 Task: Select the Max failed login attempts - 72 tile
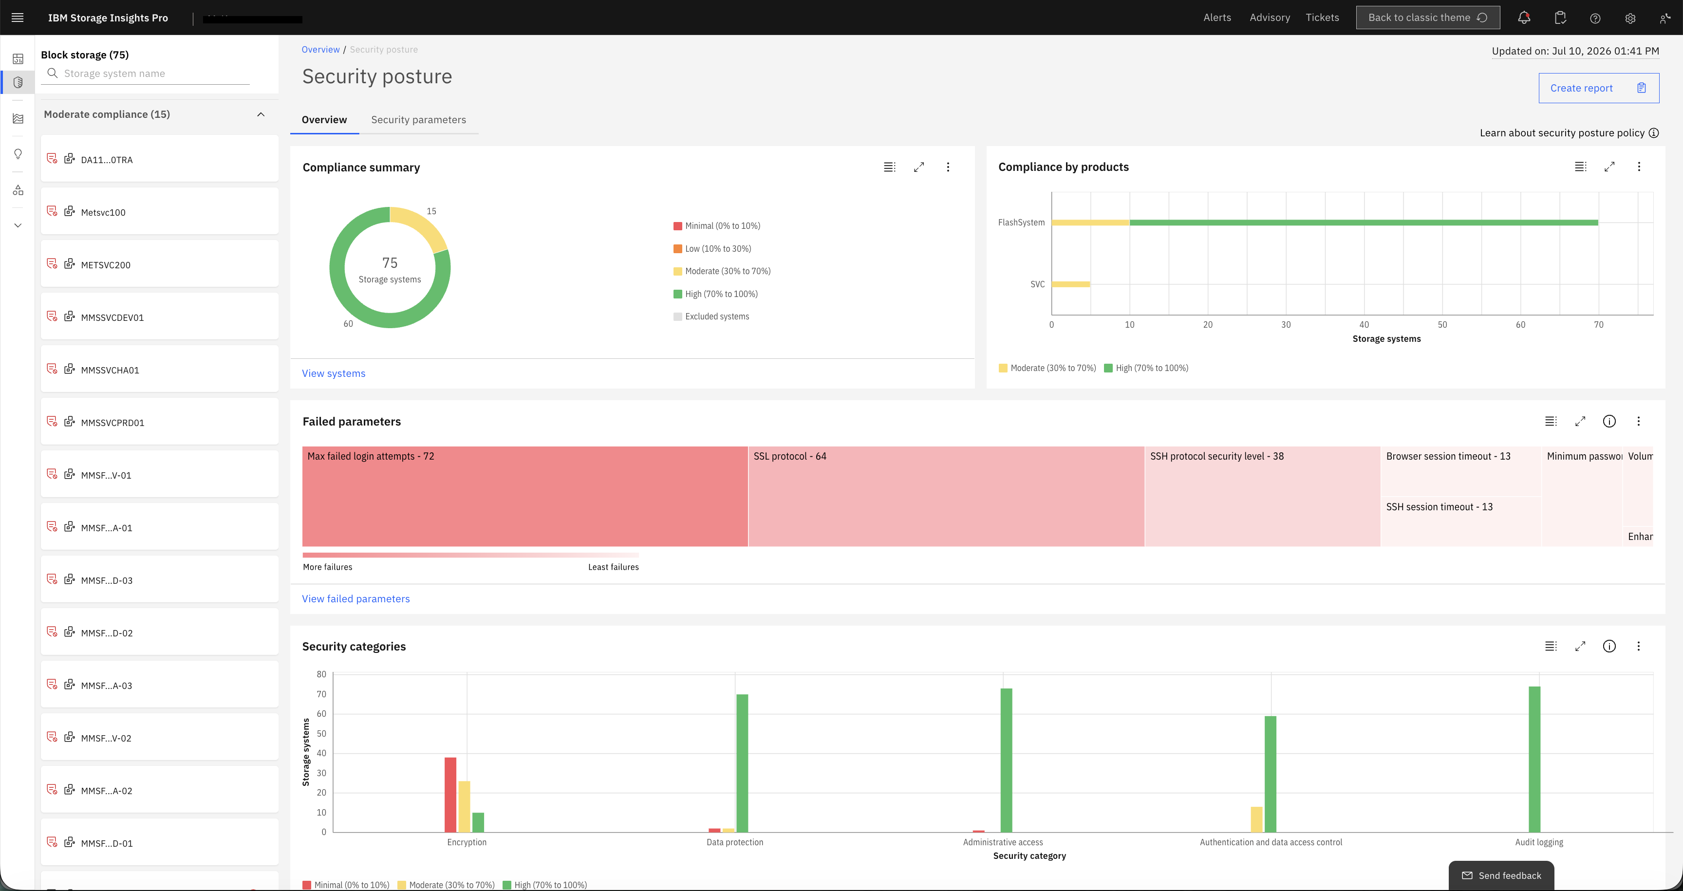[524, 497]
